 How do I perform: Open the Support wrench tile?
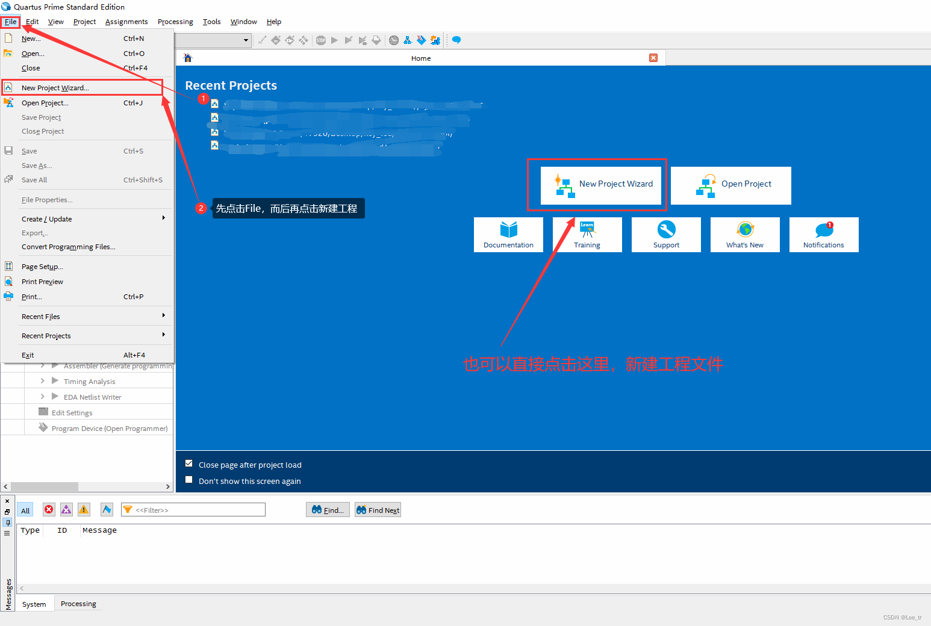pyautogui.click(x=666, y=235)
